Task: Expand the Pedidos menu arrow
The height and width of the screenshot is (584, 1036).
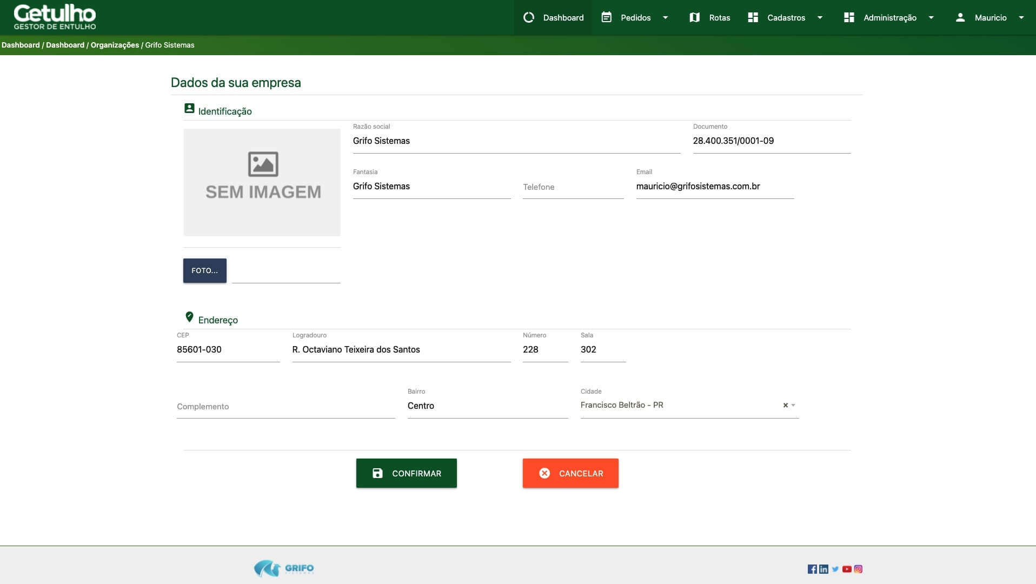Action: click(666, 17)
